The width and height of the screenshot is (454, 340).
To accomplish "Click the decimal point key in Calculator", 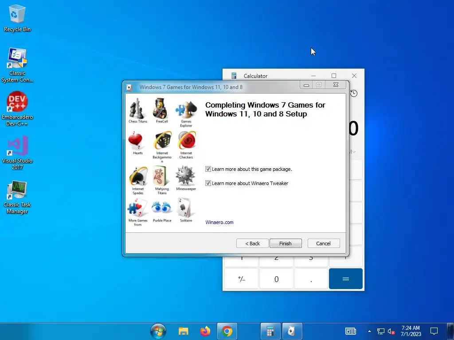I will coord(311,279).
